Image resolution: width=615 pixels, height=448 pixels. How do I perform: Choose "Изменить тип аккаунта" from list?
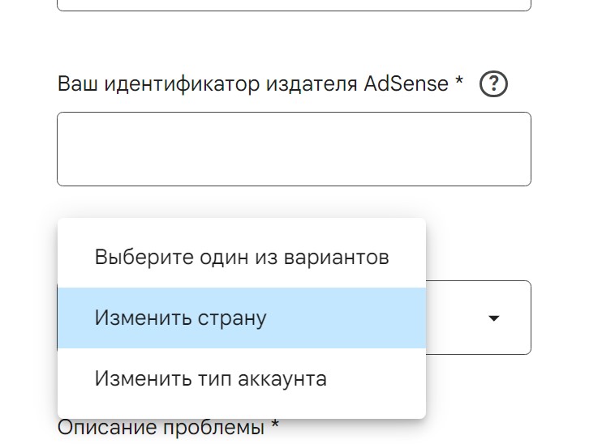(x=242, y=378)
